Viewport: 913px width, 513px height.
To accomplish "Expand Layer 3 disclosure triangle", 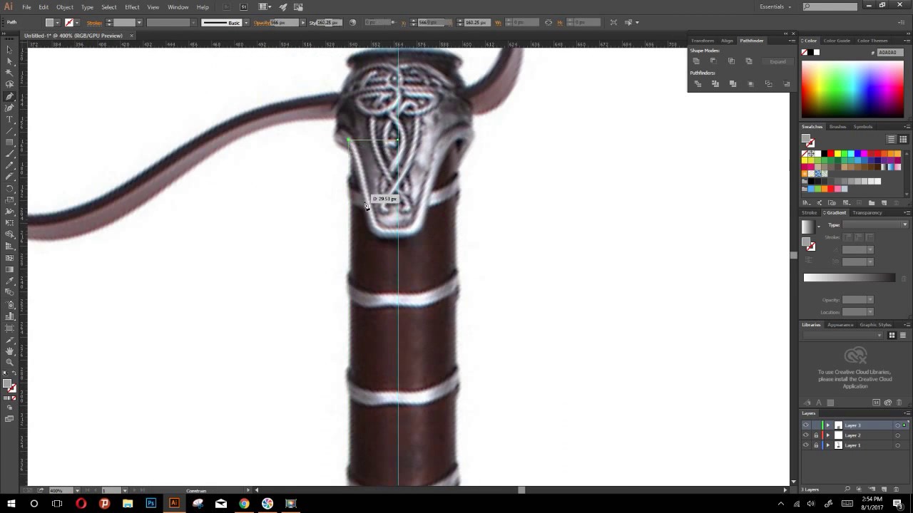I will 828,425.
